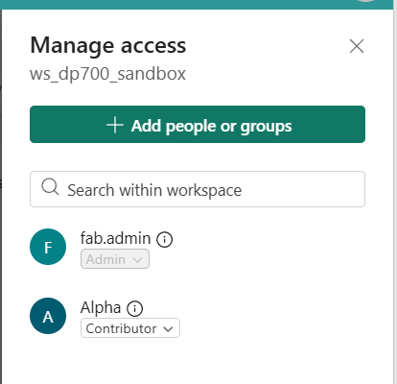Close the Manage access panel

pos(357,46)
